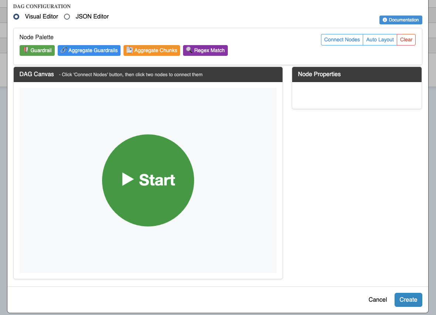Click the 'JSON Editor' text label
This screenshot has height=315, width=436.
92,17
